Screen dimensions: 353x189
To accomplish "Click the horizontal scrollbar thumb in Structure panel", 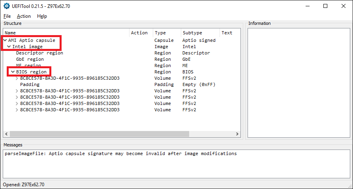I will click(x=99, y=134).
